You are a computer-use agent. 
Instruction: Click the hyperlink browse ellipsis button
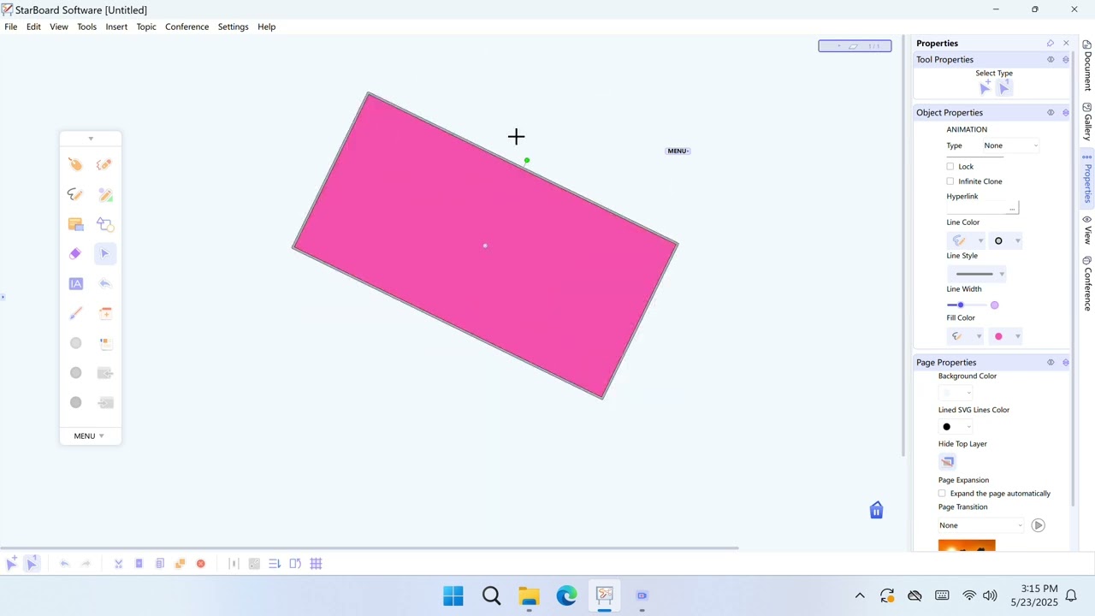(x=1013, y=208)
